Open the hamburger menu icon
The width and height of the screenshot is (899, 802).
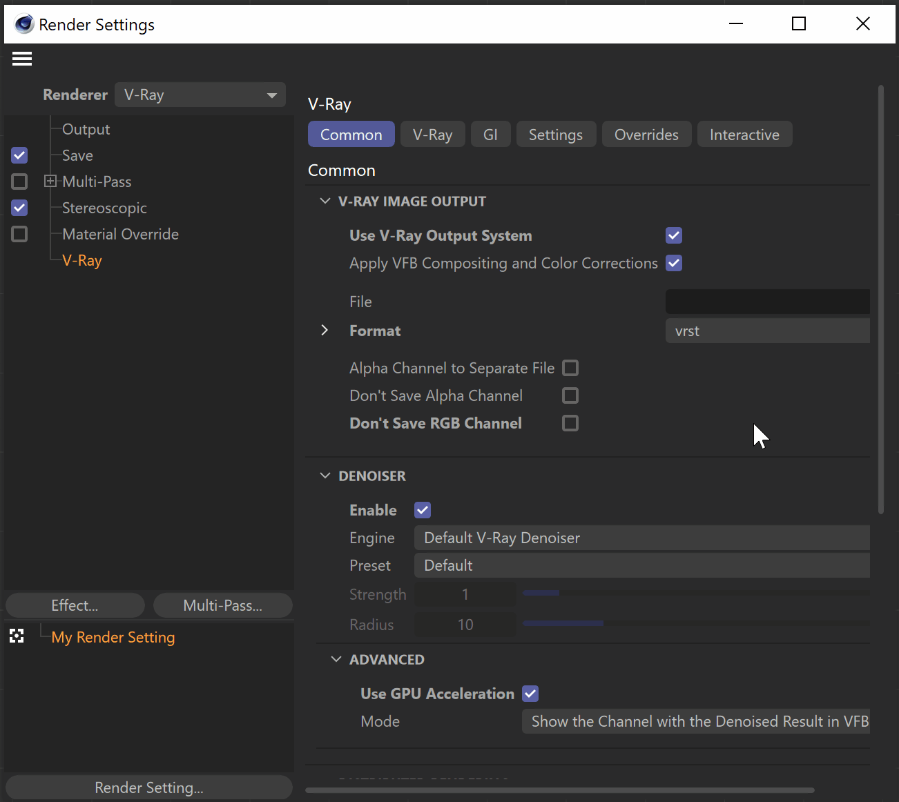pyautogui.click(x=22, y=59)
